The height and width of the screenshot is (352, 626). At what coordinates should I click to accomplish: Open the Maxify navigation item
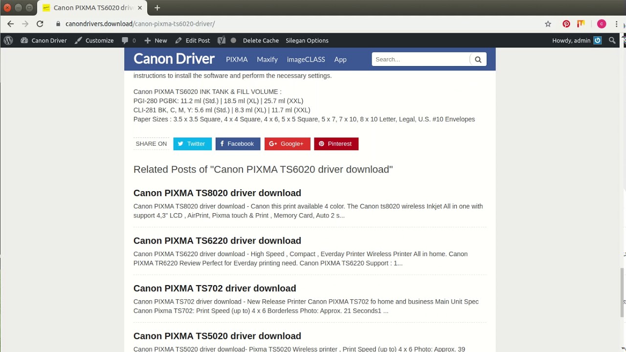(267, 59)
